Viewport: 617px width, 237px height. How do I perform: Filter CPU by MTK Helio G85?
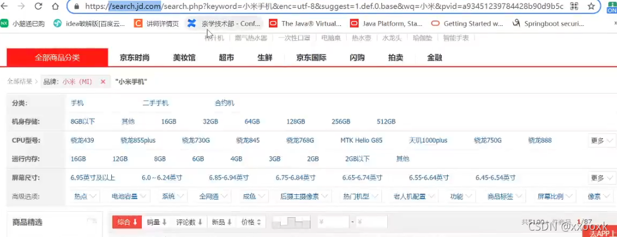(x=361, y=140)
